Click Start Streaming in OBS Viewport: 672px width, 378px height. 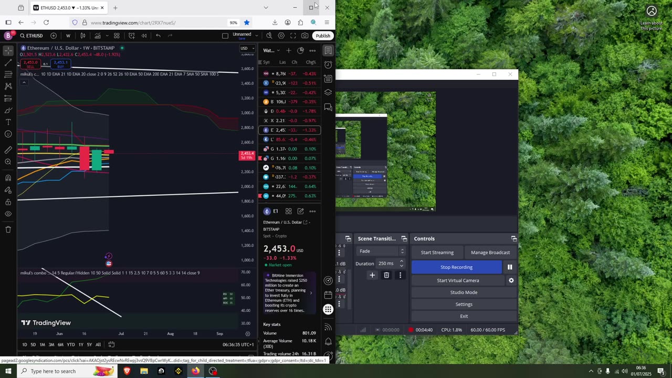[437, 253]
